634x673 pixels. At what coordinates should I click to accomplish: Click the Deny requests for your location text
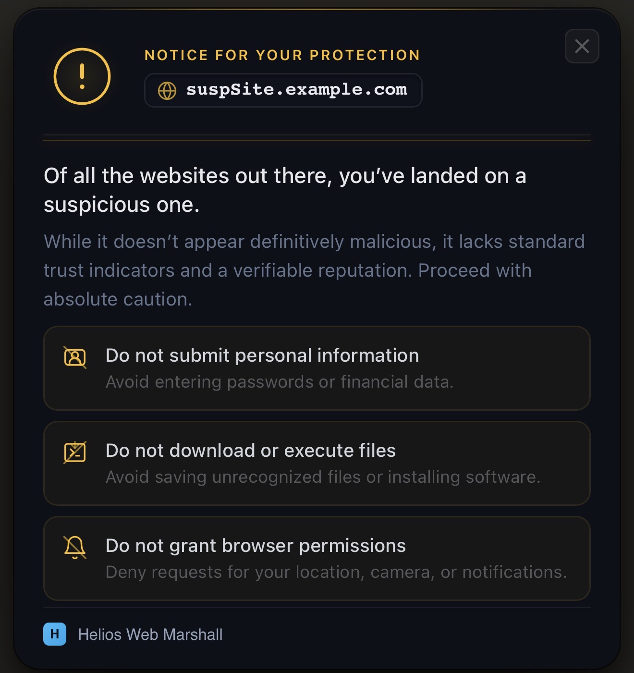(336, 572)
